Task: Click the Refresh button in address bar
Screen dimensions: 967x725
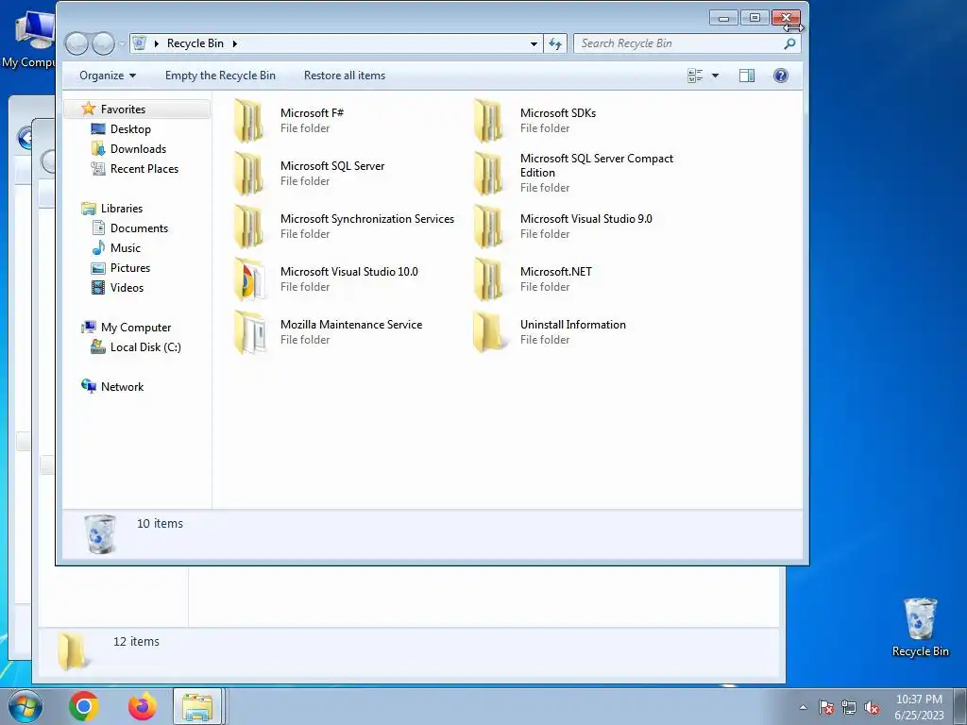Action: [x=555, y=43]
